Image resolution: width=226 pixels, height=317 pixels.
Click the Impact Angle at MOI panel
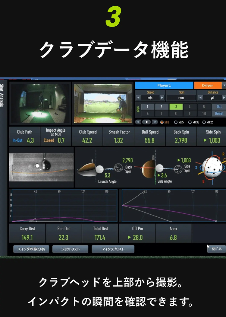coord(56,136)
